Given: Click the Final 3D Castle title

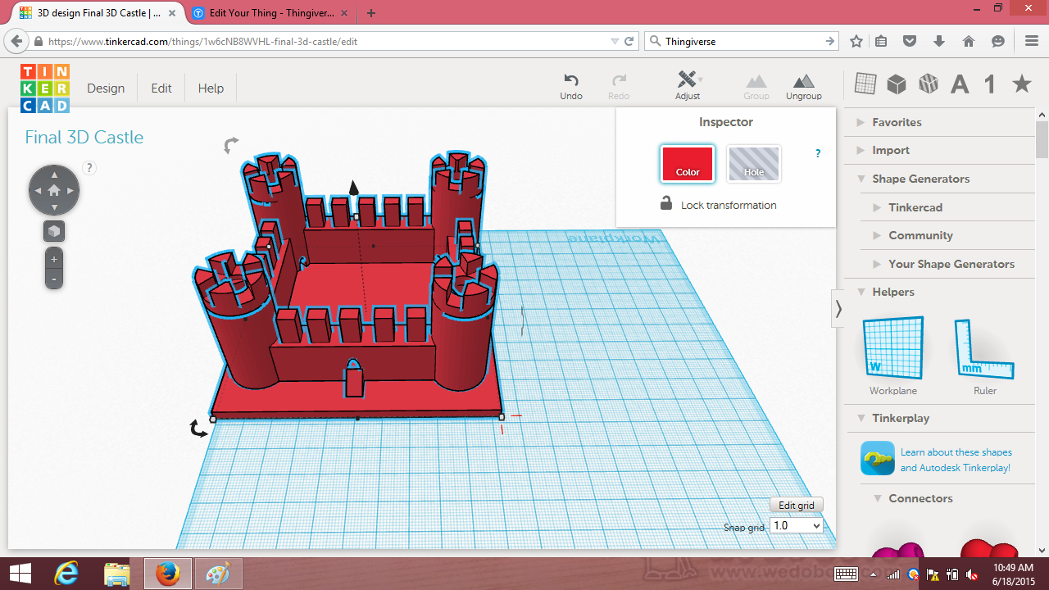Looking at the screenshot, I should pos(84,137).
